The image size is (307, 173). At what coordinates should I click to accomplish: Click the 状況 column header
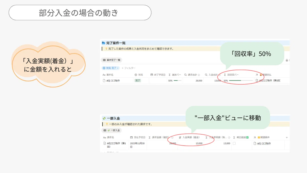coord(139,75)
